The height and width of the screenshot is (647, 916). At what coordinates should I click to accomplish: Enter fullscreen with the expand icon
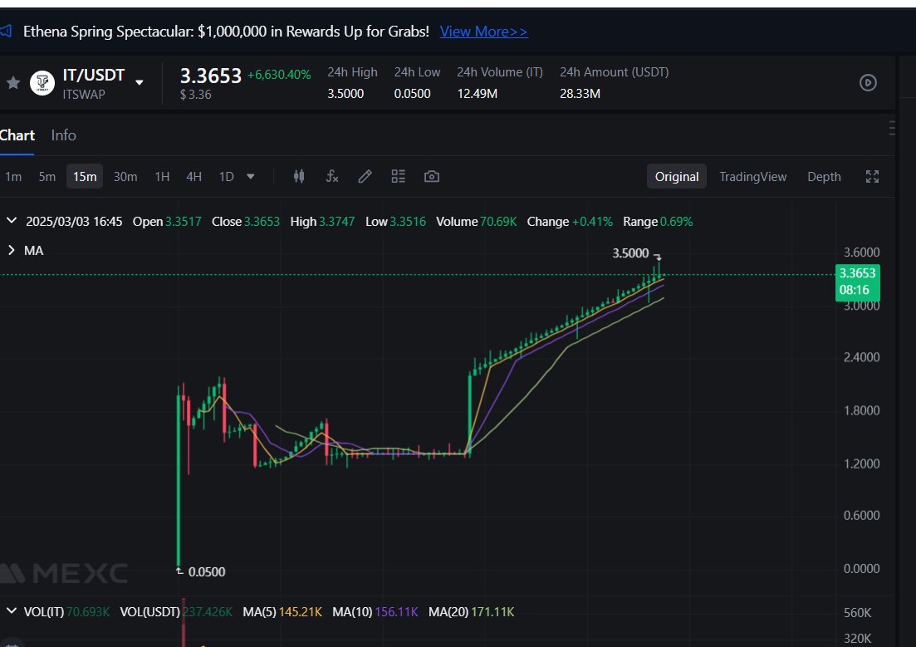872,176
